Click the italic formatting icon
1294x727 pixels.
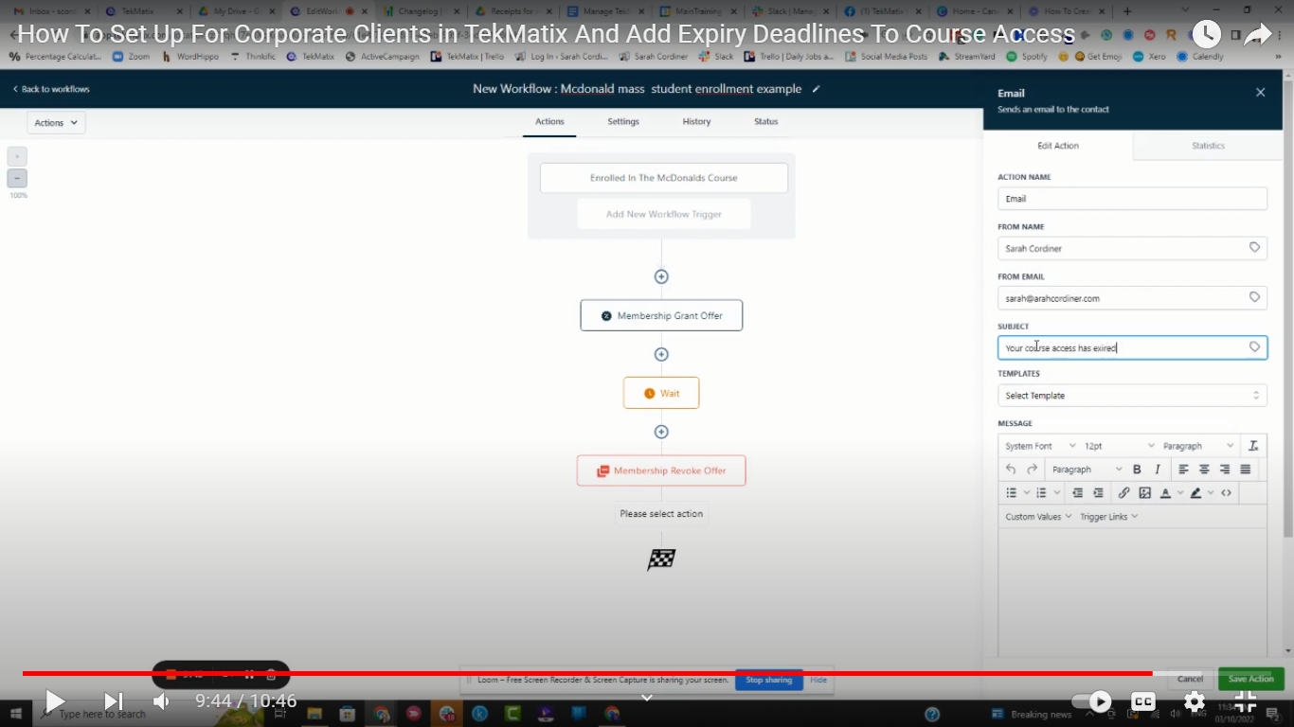click(1157, 470)
